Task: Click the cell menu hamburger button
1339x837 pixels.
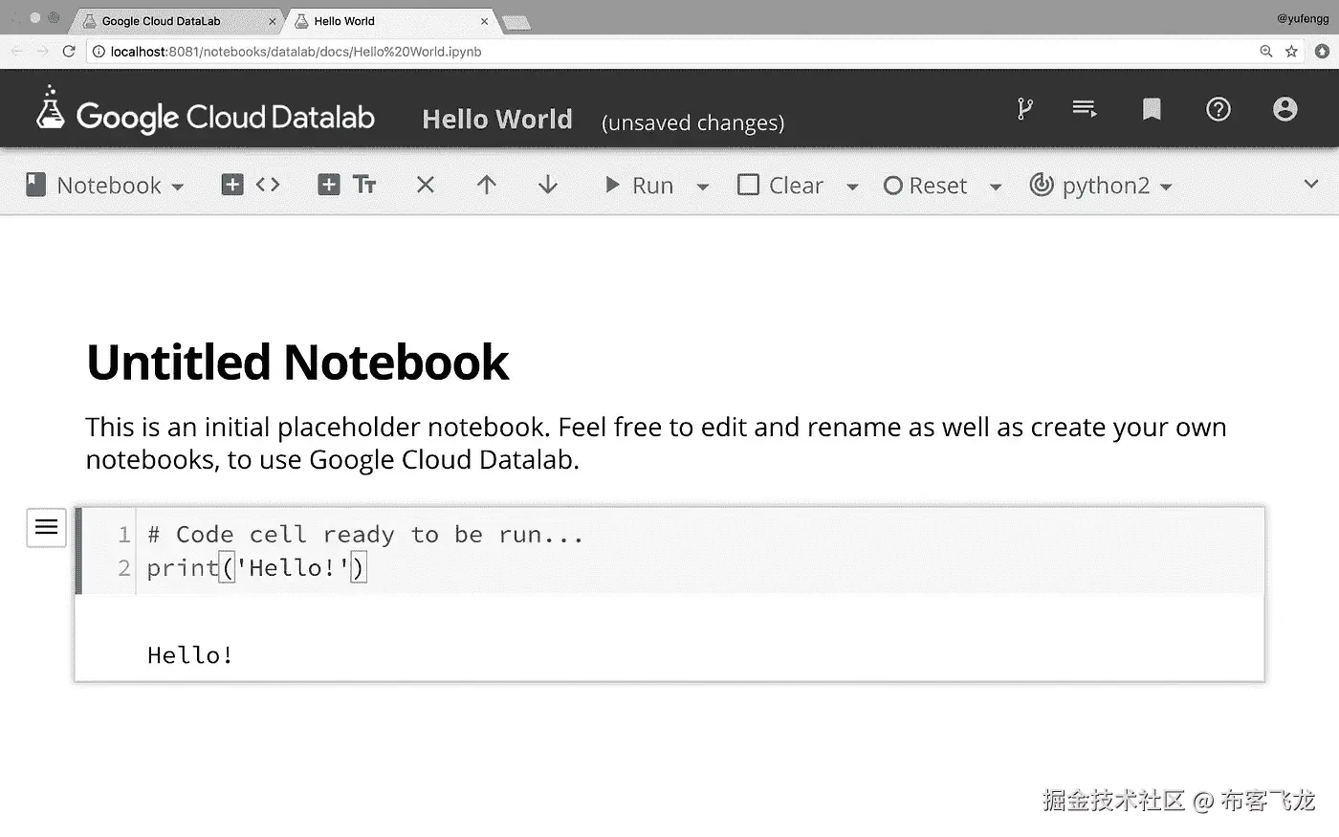Action: pyautogui.click(x=46, y=527)
